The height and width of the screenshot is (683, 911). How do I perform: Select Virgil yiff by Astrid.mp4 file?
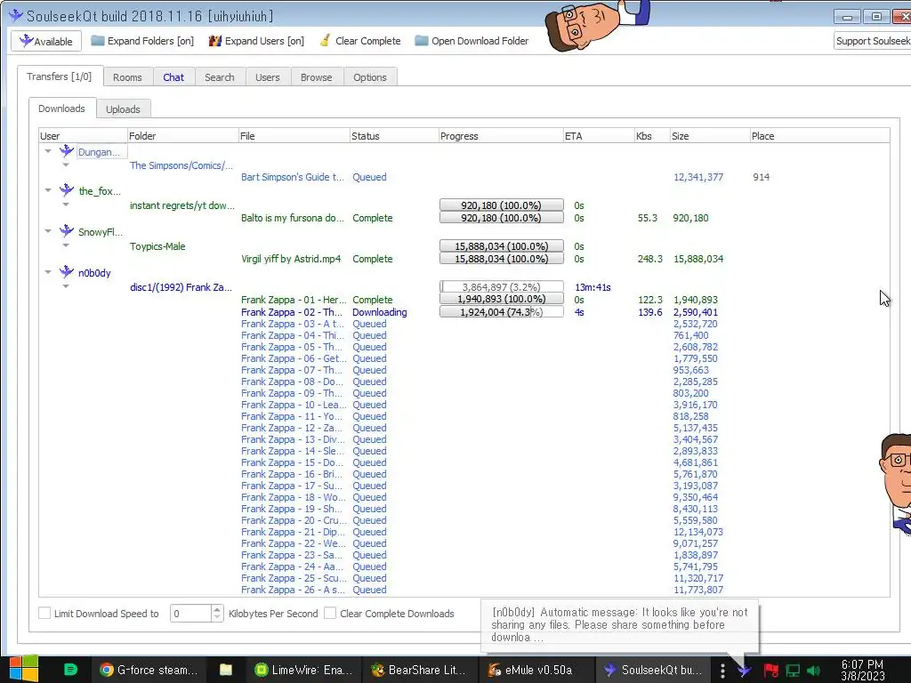(x=291, y=259)
